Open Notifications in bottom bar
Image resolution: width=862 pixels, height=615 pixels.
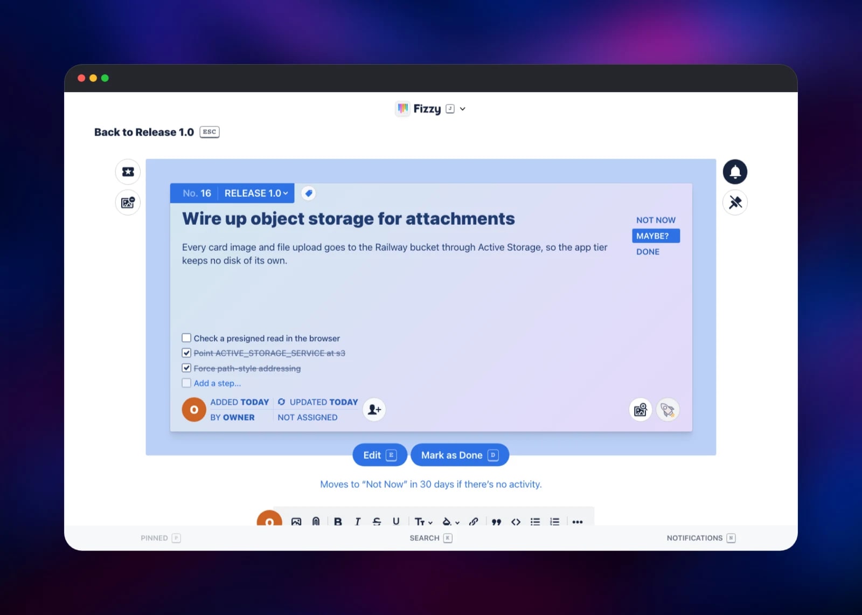click(701, 538)
